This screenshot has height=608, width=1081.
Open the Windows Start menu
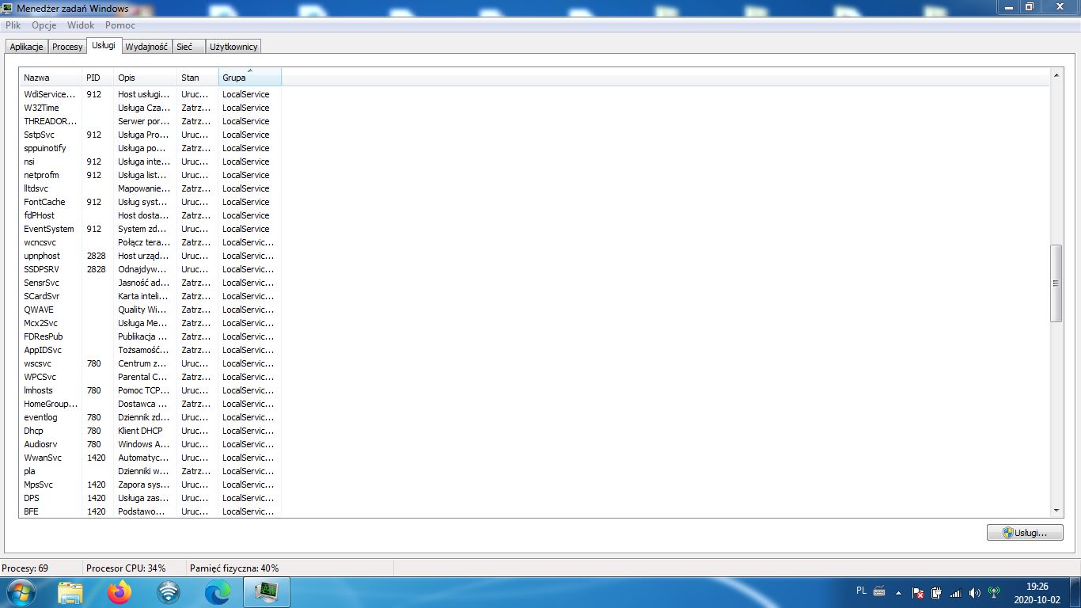point(20,591)
